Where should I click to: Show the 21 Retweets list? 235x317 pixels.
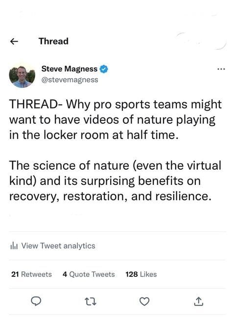point(31,274)
